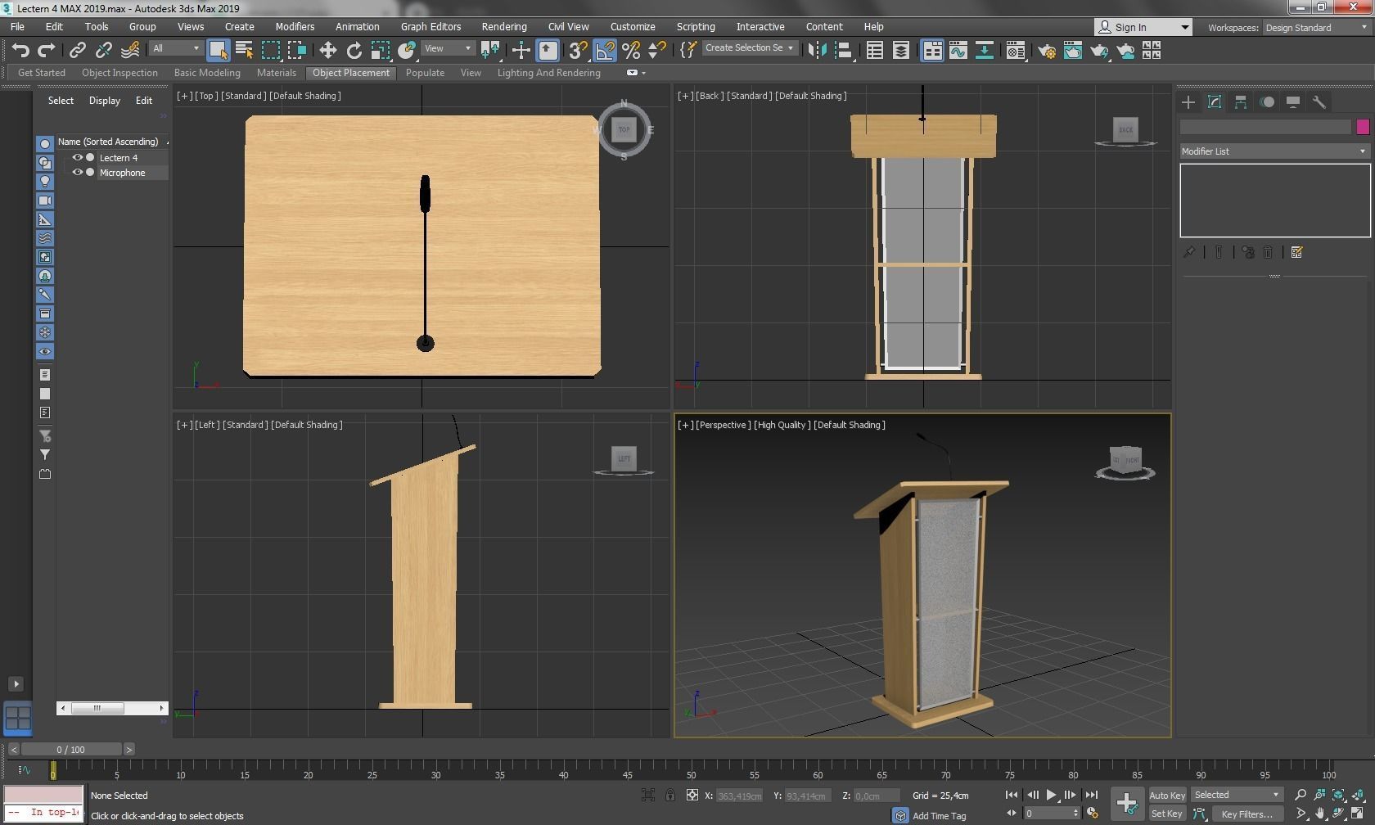Click the Redo arrow icon

pyautogui.click(x=47, y=51)
